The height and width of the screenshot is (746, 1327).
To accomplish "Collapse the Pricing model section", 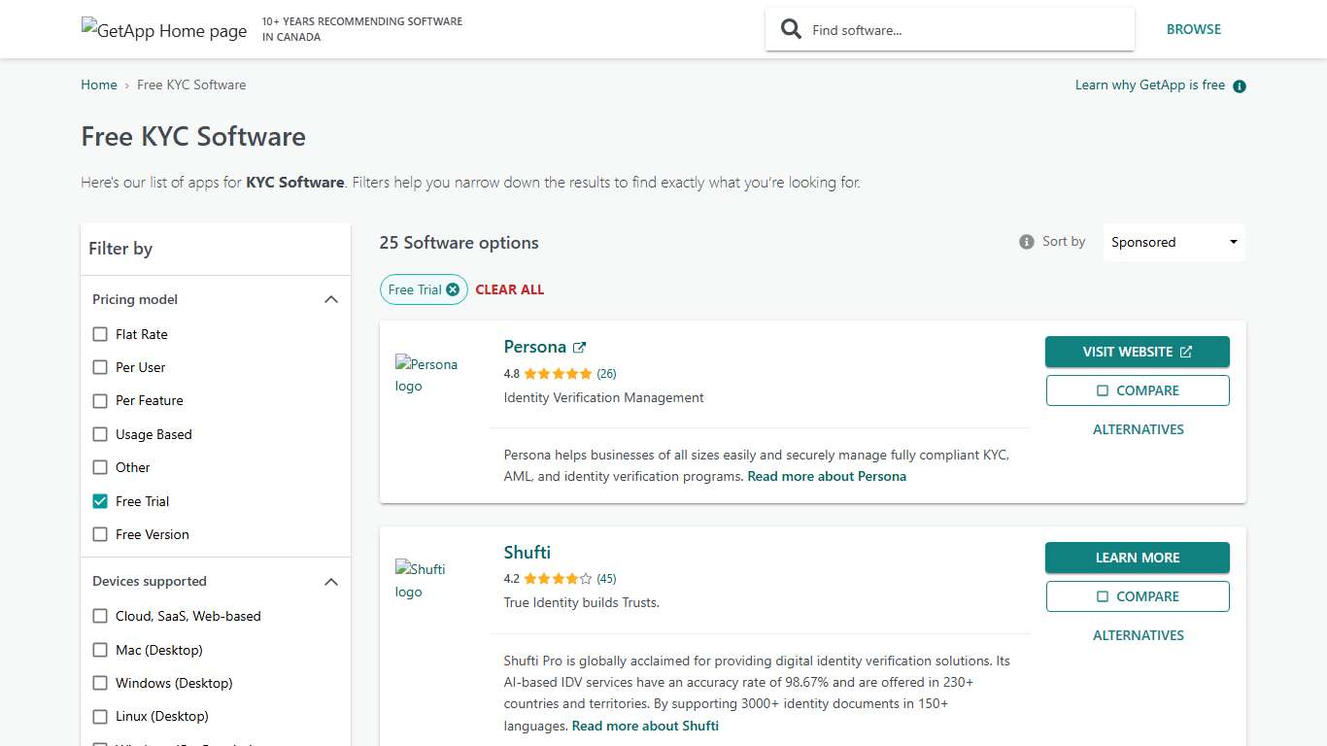I will pos(331,299).
